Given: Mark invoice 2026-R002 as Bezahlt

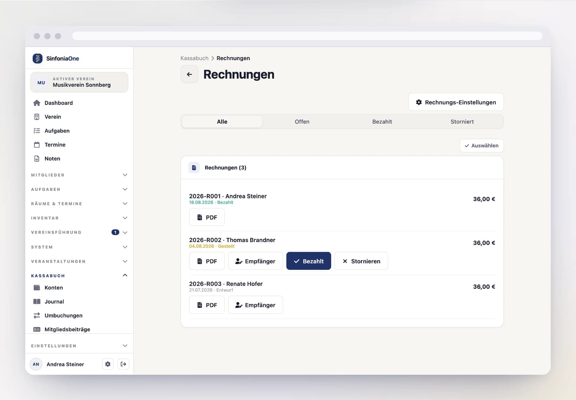Looking at the screenshot, I should [x=309, y=261].
